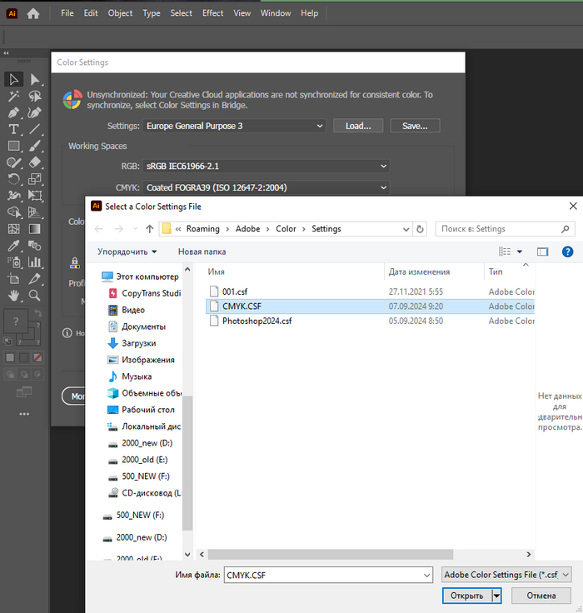
Task: Select the Width tool
Action: tap(13, 196)
